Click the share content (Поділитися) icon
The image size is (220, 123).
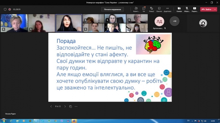click(195, 9)
